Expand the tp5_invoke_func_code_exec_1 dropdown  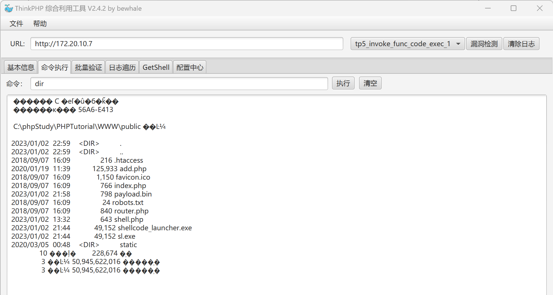coord(407,44)
